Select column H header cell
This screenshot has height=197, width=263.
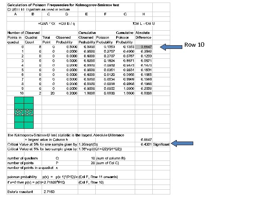point(144,14)
